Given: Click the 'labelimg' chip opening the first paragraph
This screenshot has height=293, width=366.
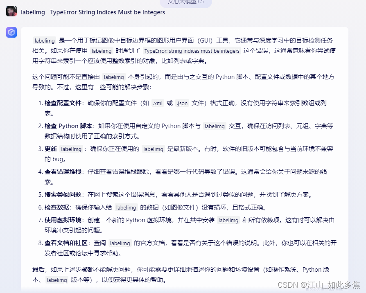Looking at the screenshot, I should (45, 41).
